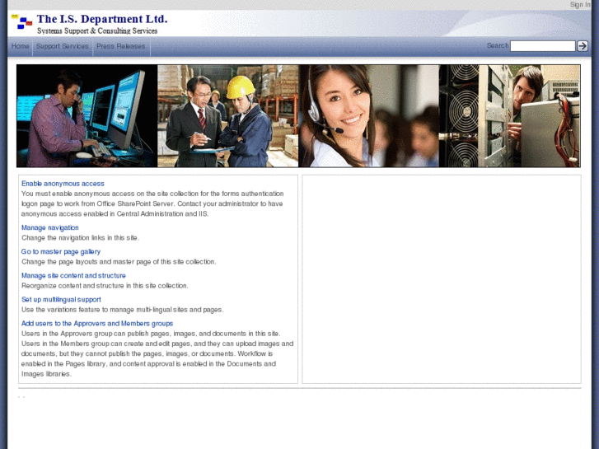Click 'Systems Support & Consulting Services' tagline
599x449 pixels.
pyautogui.click(x=97, y=31)
